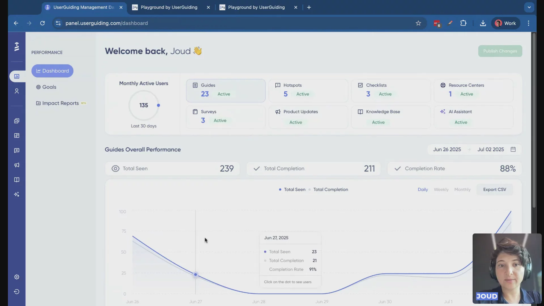Click the Jun 27 data point dot
The height and width of the screenshot is (306, 544).
click(195, 275)
